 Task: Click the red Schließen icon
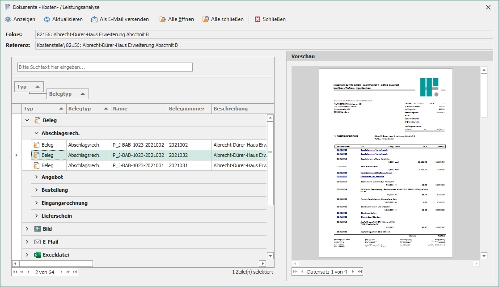click(258, 19)
